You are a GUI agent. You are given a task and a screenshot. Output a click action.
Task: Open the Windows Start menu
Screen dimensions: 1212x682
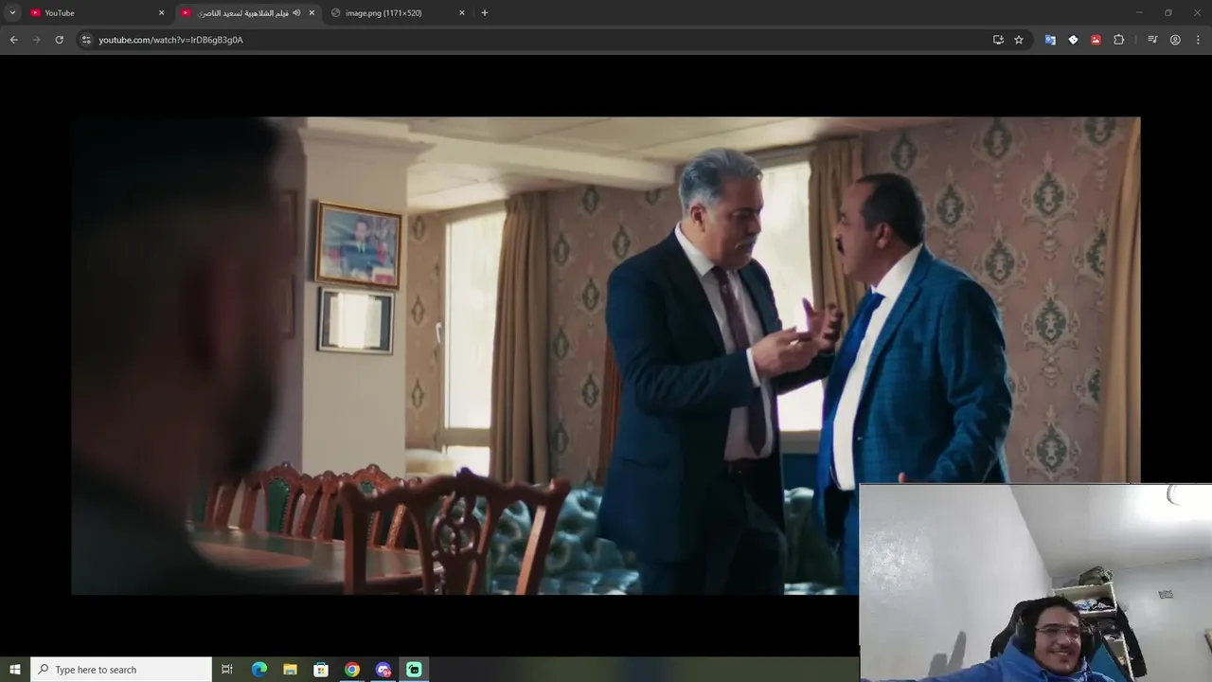pyautogui.click(x=14, y=670)
